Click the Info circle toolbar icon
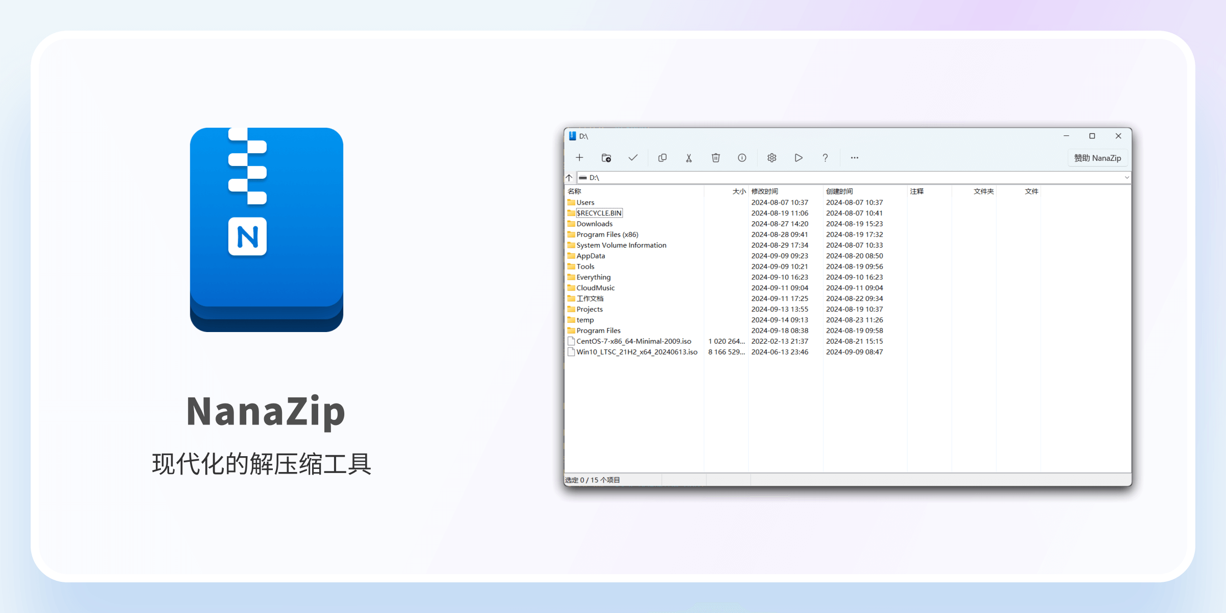The height and width of the screenshot is (613, 1226). pyautogui.click(x=742, y=158)
